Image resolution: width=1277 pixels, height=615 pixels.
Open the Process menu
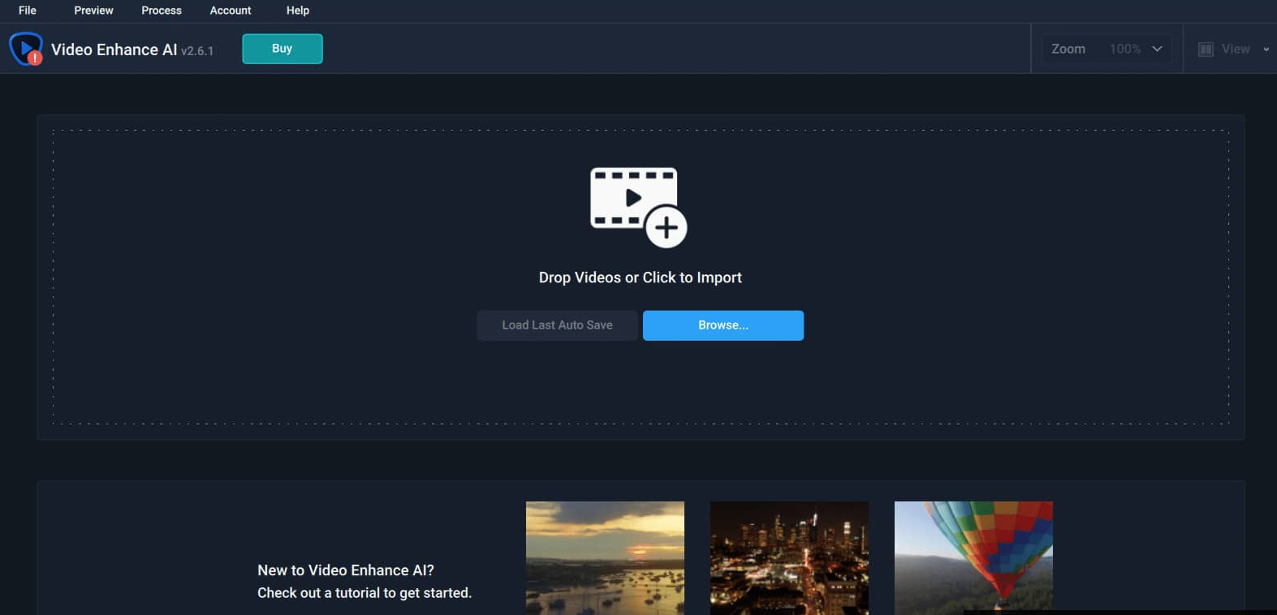click(162, 11)
